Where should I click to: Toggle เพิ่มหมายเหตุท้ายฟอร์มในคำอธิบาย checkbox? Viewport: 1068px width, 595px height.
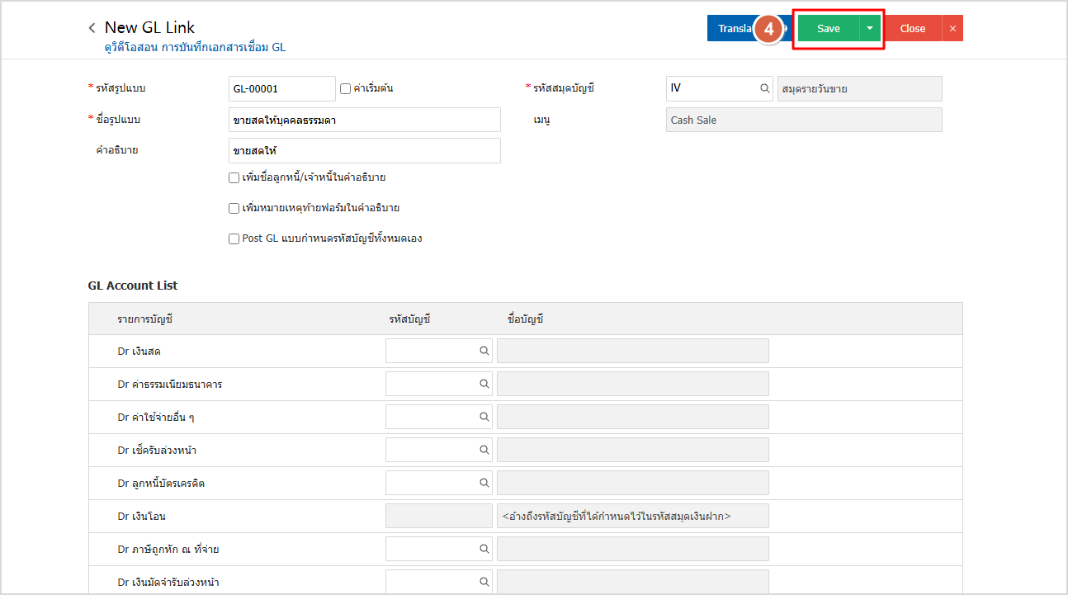click(x=234, y=208)
